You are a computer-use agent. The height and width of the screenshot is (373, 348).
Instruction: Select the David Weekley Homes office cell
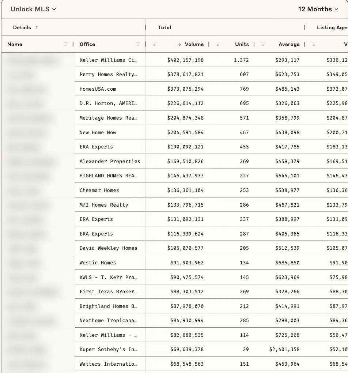110,248
